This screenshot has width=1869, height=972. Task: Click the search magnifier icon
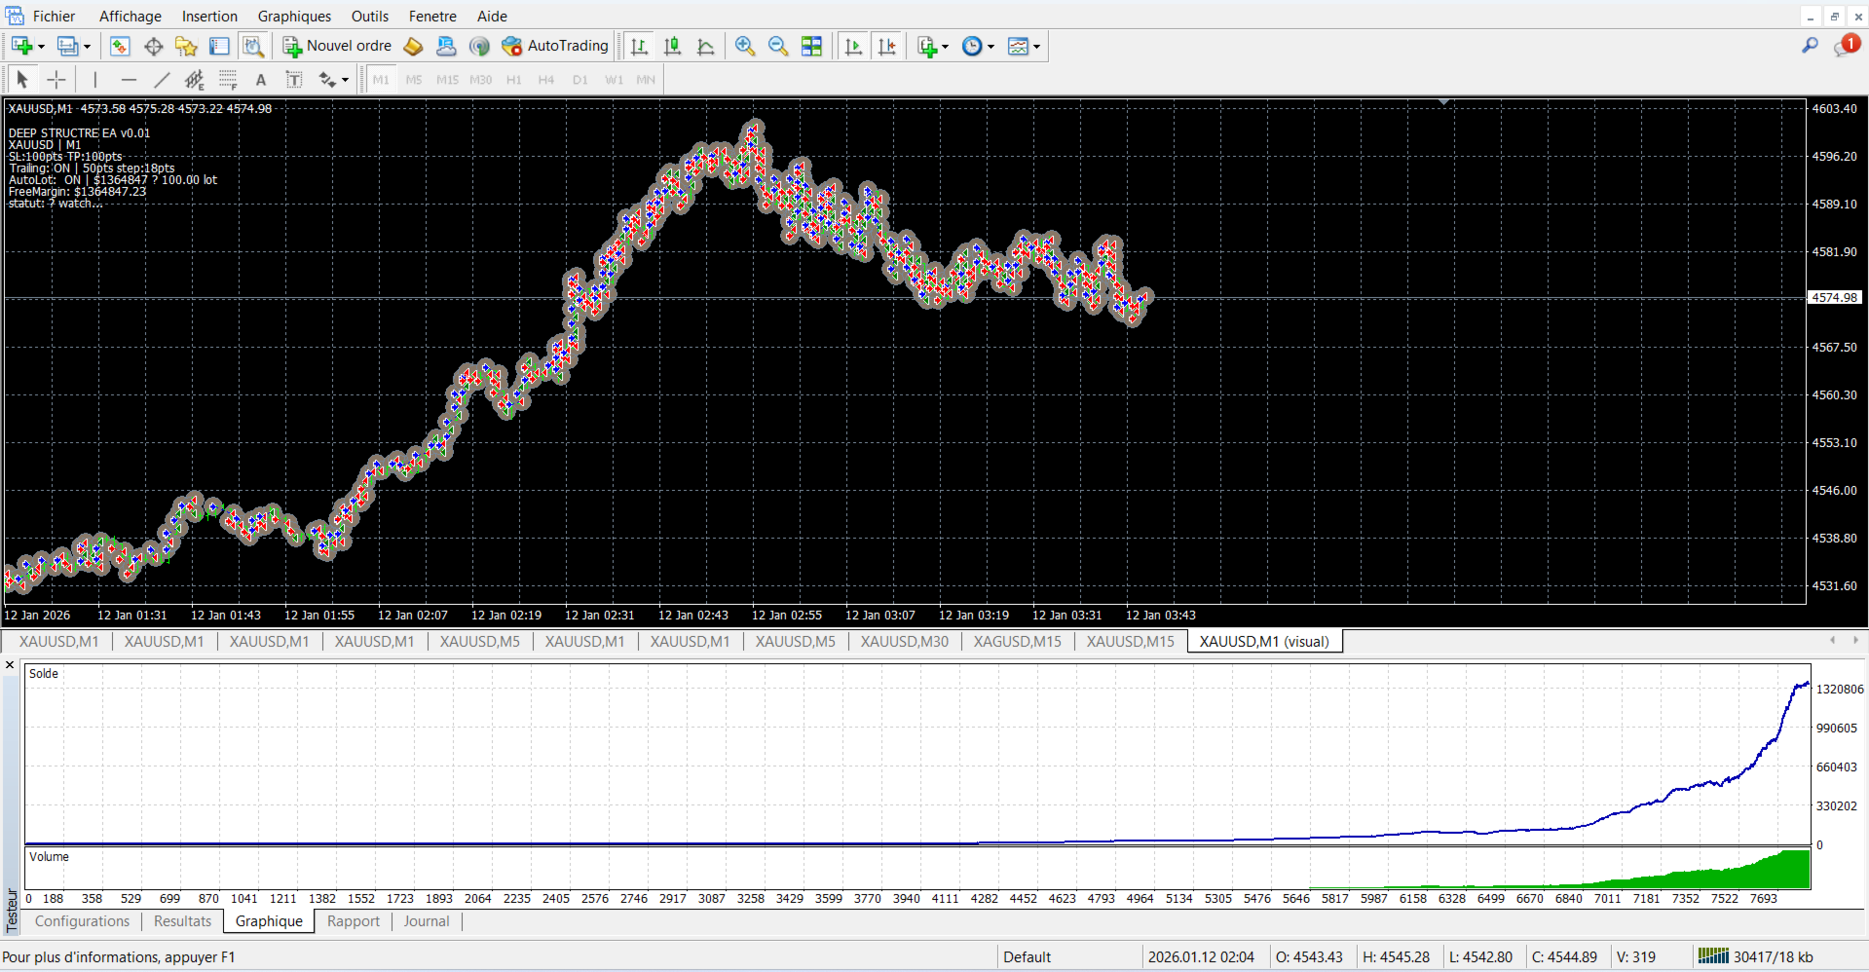point(1810,46)
